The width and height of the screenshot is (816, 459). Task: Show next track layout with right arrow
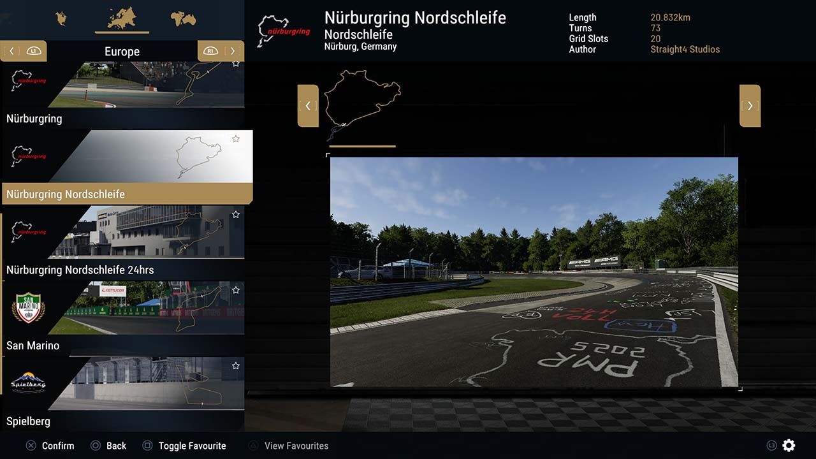click(750, 106)
